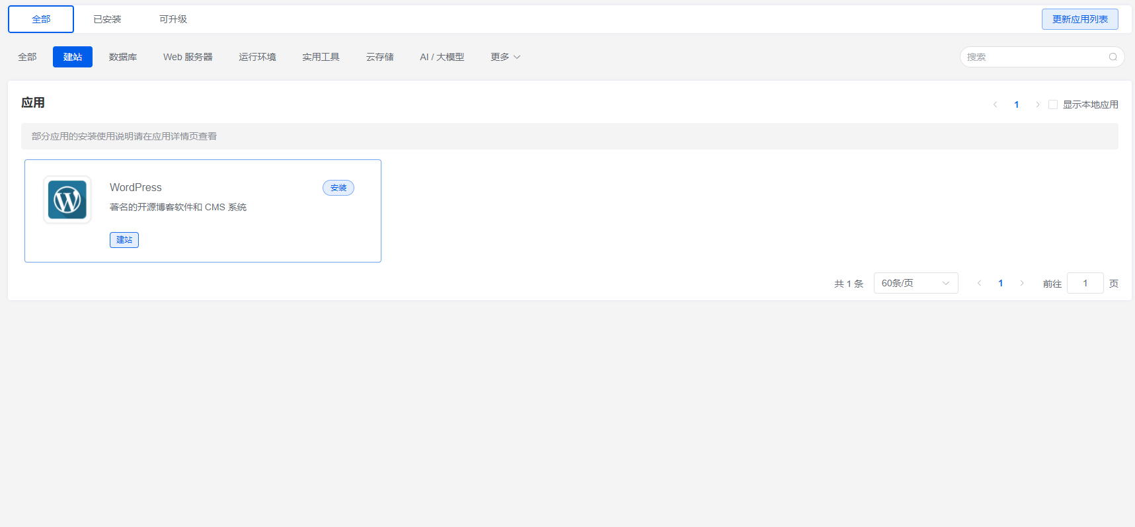Enable the 显示本地应用 checkbox
The image size is (1135, 527).
pos(1053,104)
